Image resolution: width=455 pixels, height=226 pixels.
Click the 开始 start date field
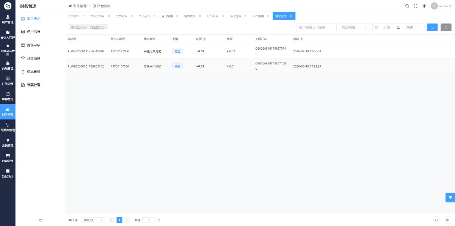(x=387, y=27)
